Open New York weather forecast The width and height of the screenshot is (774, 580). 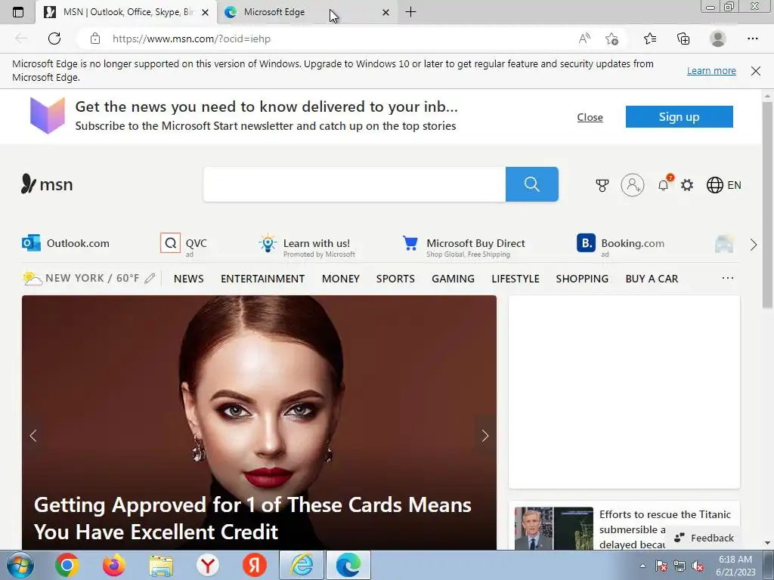(x=81, y=278)
